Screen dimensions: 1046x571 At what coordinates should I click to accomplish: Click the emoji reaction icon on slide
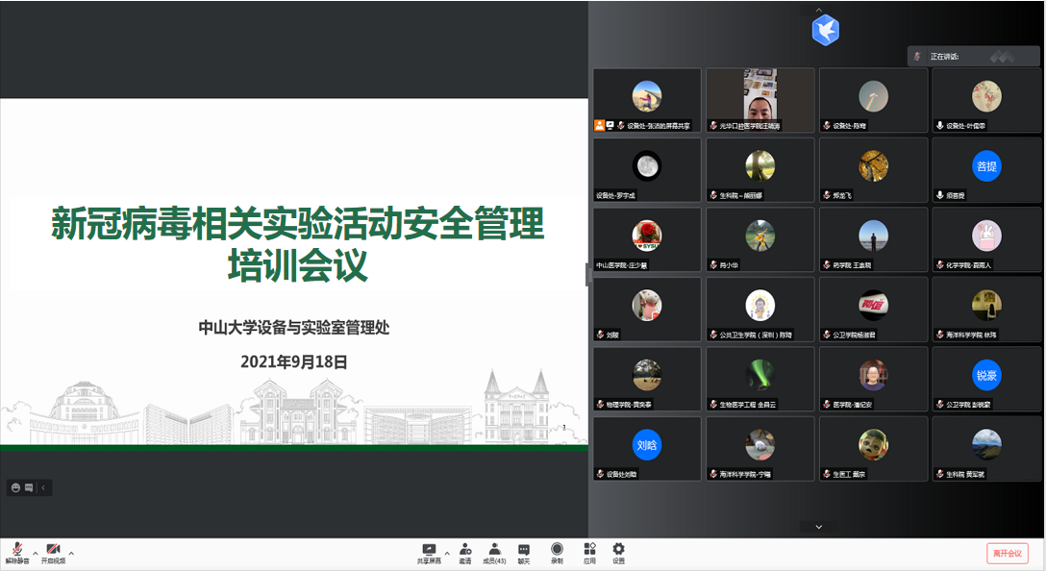[15, 487]
